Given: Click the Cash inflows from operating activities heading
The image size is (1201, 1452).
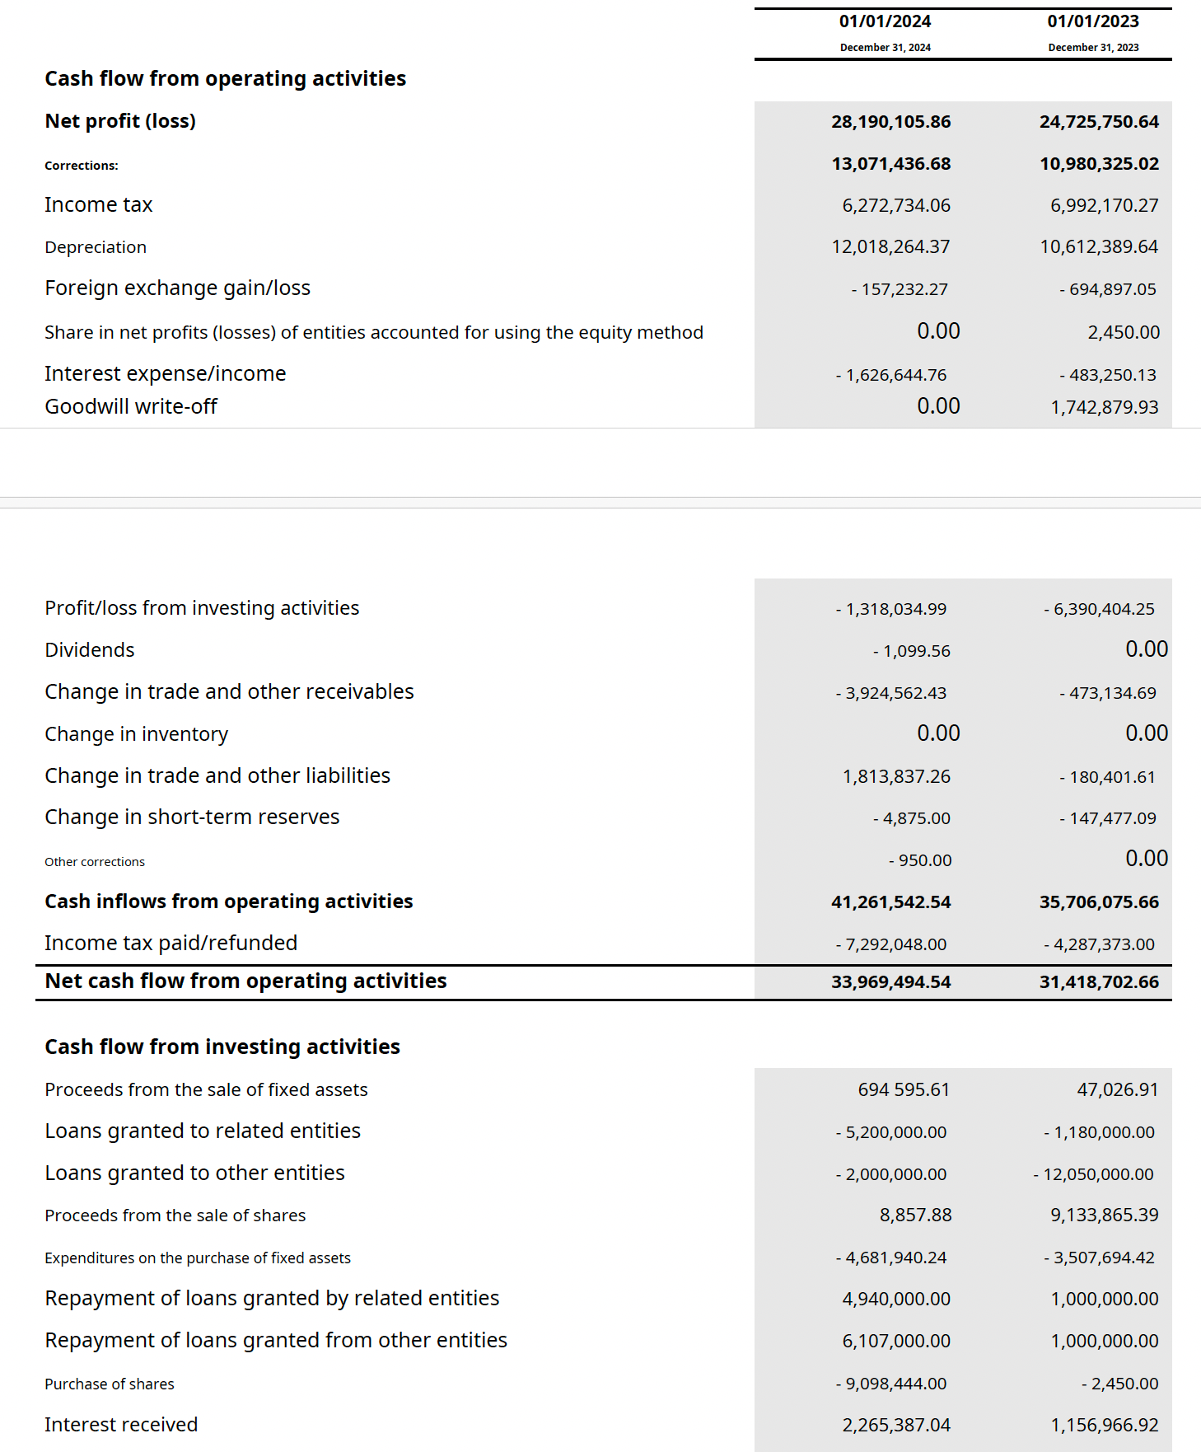Looking at the screenshot, I should tap(229, 902).
